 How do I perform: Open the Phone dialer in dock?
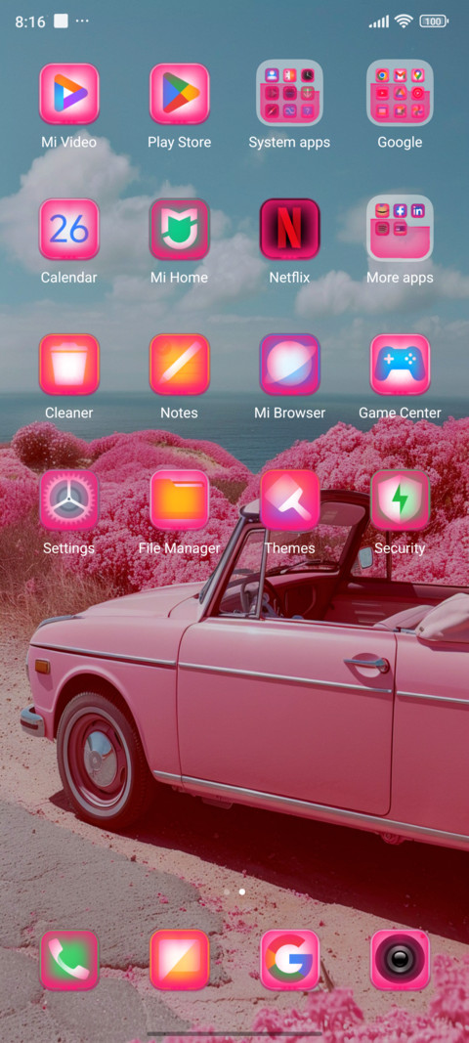[69, 960]
